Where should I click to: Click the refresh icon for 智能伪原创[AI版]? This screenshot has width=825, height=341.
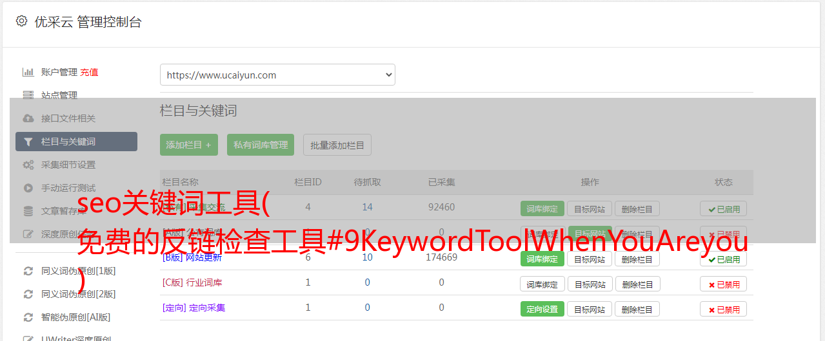pyautogui.click(x=28, y=317)
